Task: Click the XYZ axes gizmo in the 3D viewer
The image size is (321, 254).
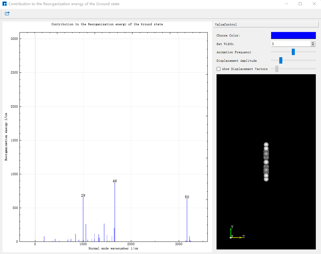Action: (x=237, y=233)
